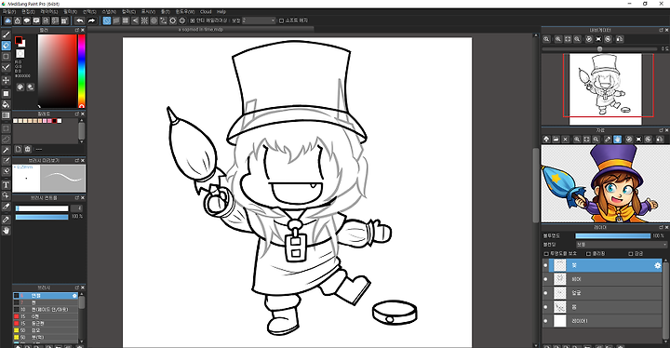Viewport: 670px width, 348px height.
Task: Hide the 옷 layer visibility dot
Action: (545, 265)
